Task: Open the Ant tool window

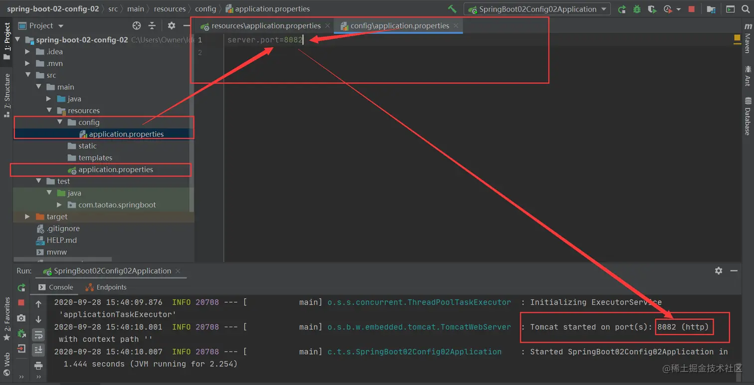Action: click(748, 75)
